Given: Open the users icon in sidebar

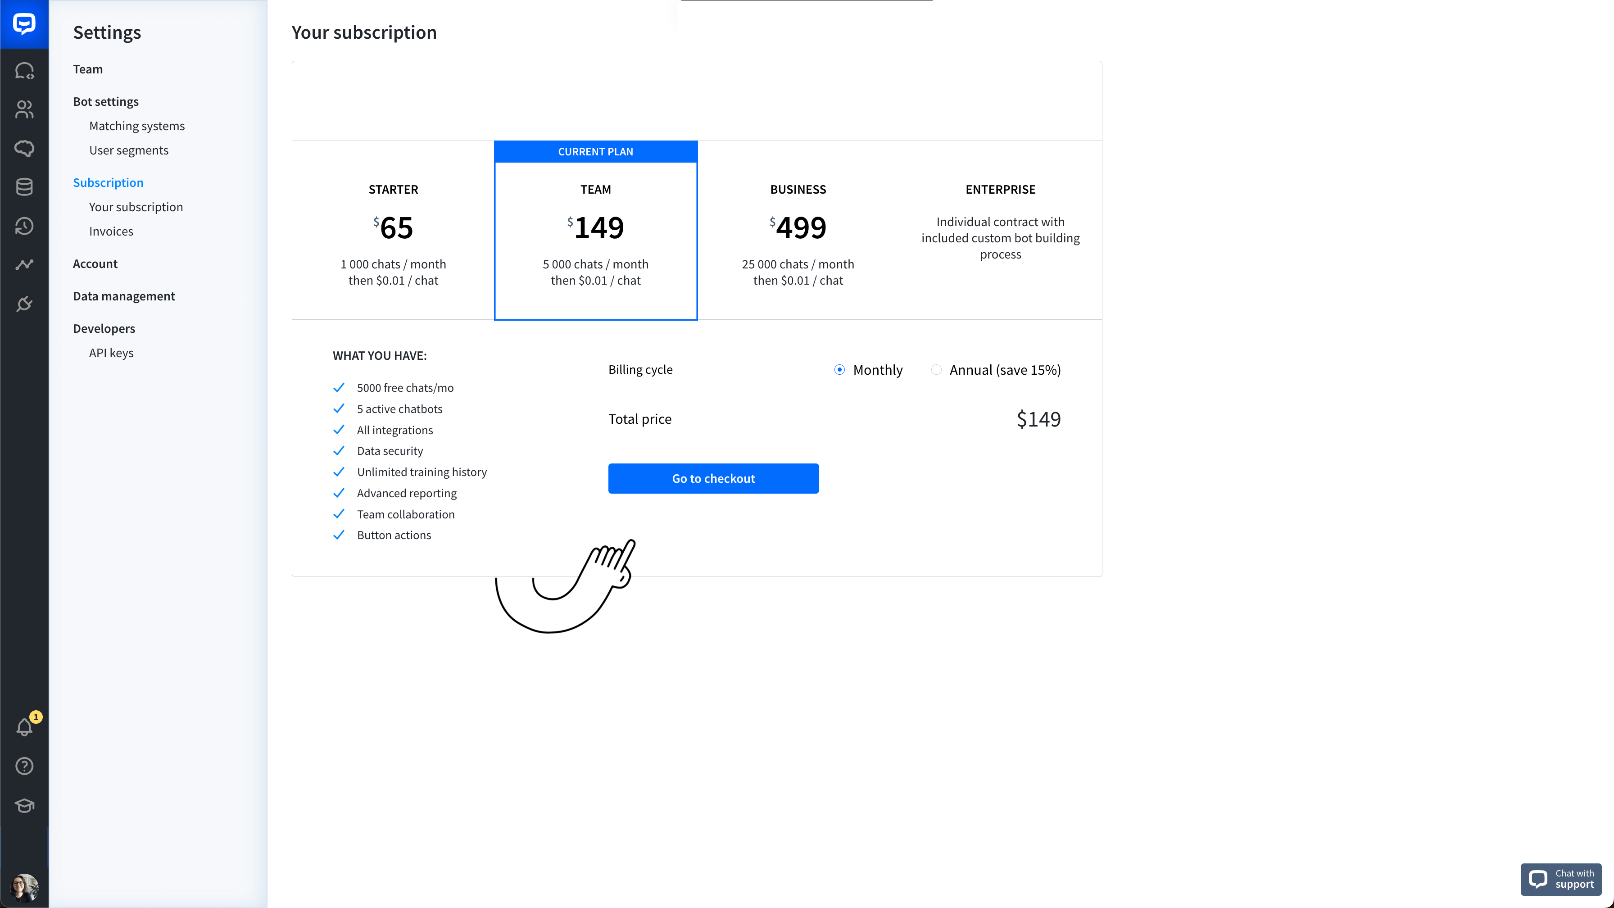Looking at the screenshot, I should point(24,109).
